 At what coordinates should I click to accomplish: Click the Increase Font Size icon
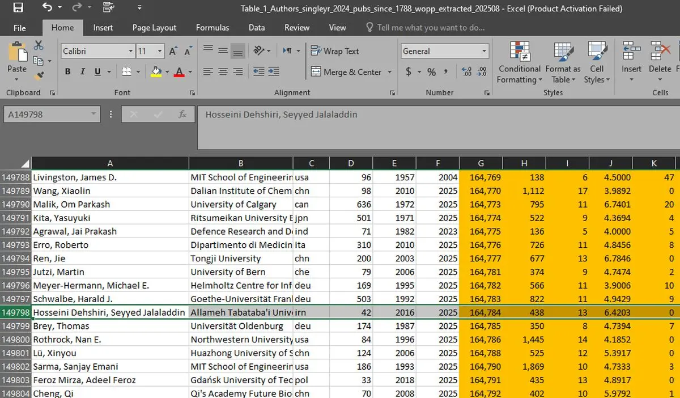pos(173,51)
